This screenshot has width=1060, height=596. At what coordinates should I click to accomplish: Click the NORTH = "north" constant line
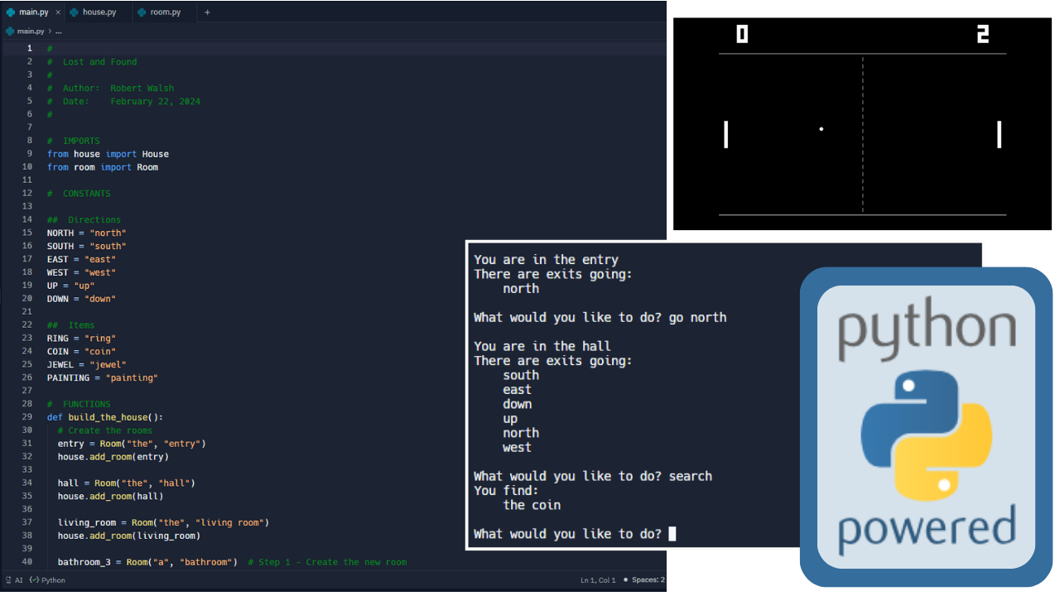pyautogui.click(x=87, y=233)
